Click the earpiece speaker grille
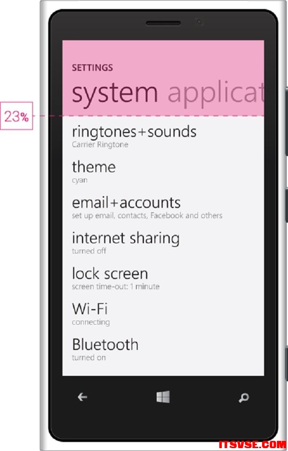This screenshot has height=451, width=288. point(163,23)
